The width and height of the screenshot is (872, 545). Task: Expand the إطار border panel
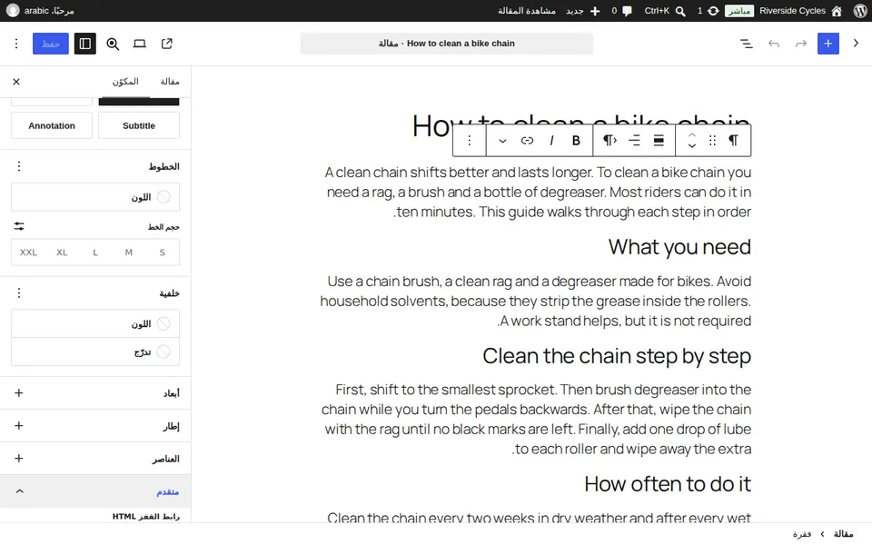(x=95, y=426)
